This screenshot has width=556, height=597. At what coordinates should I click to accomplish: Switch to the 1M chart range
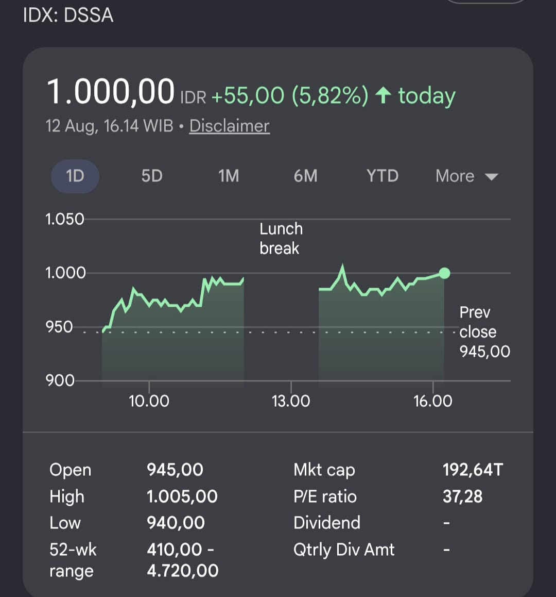click(229, 176)
